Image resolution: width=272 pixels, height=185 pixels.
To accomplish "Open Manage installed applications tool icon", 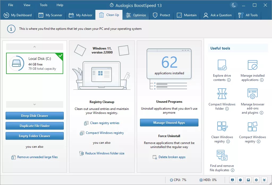I will coord(252,65).
